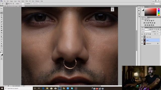Add a Hue/Saturation adjustment
This screenshot has height=90, width=161.
144,23
